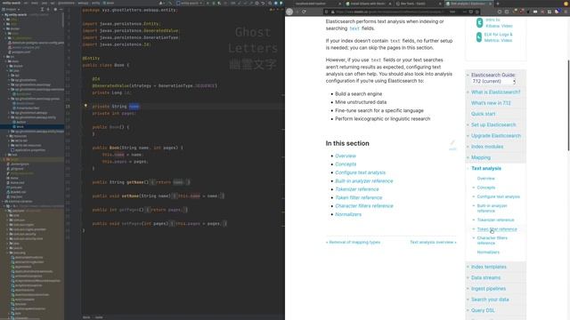
Task: Click the Project panel settings gear icon
Action: point(55,9)
